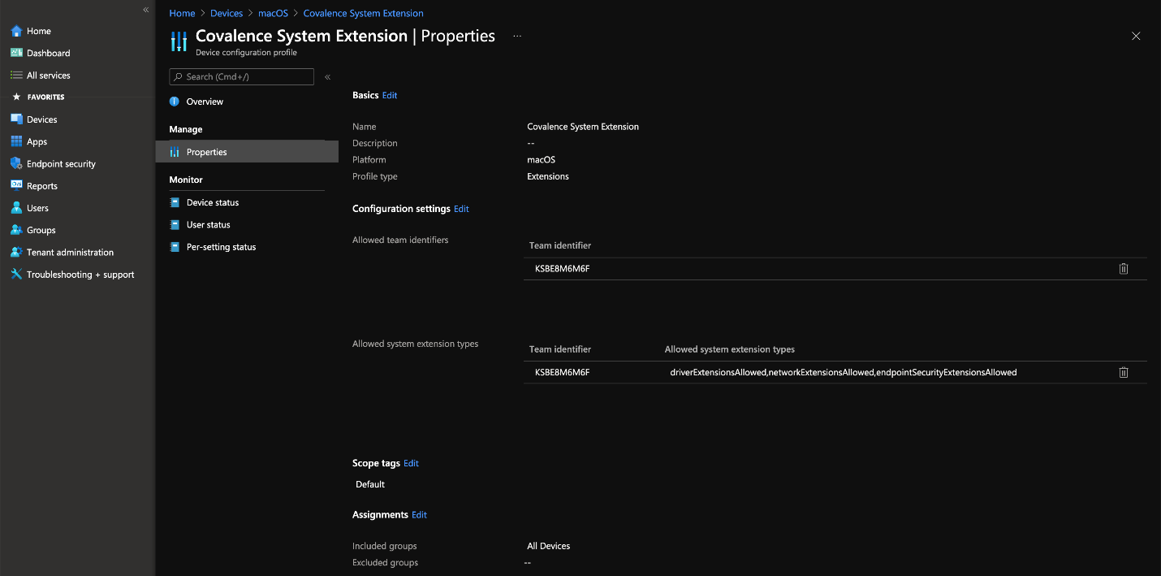
Task: Select User status under Monitor
Action: point(209,224)
